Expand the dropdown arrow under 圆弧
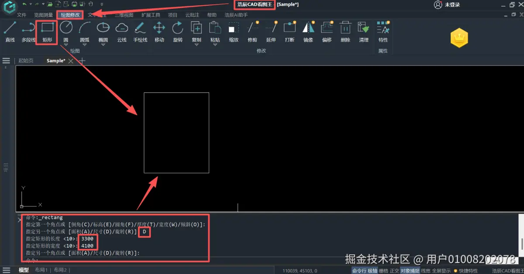 85,45
